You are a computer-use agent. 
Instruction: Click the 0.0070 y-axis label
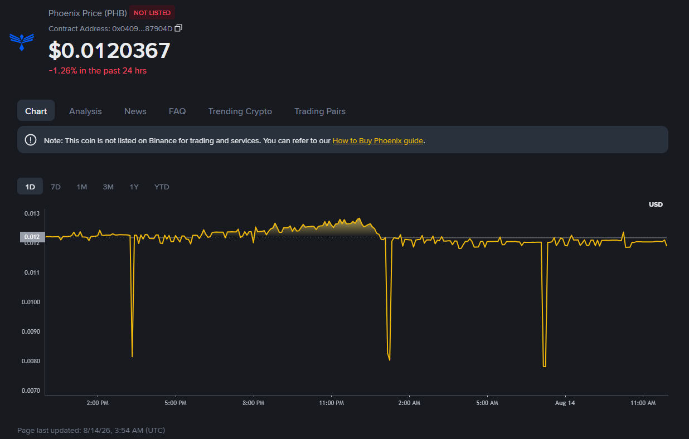pos(31,391)
